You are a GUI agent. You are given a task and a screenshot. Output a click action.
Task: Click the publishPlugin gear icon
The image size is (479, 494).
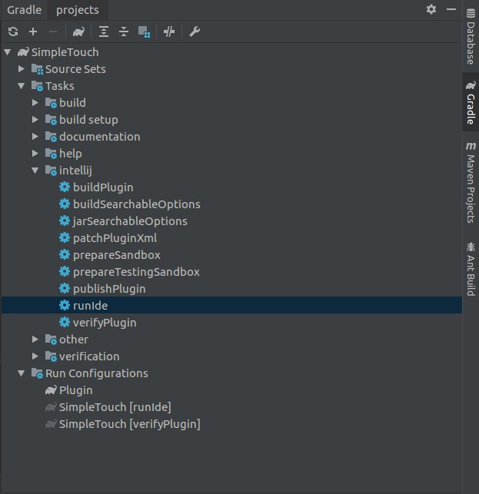[x=65, y=288]
